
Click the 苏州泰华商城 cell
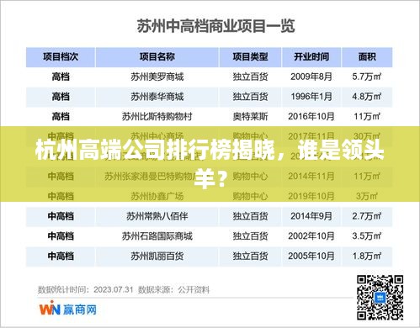click(x=157, y=97)
